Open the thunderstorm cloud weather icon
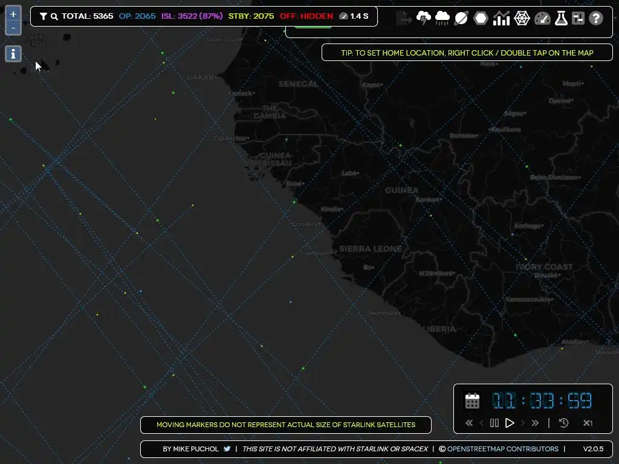This screenshot has height=464, width=619. [424, 18]
